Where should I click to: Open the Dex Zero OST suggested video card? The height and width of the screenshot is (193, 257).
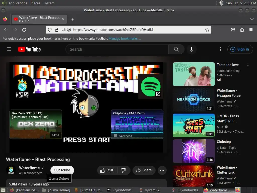[x=36, y=124]
